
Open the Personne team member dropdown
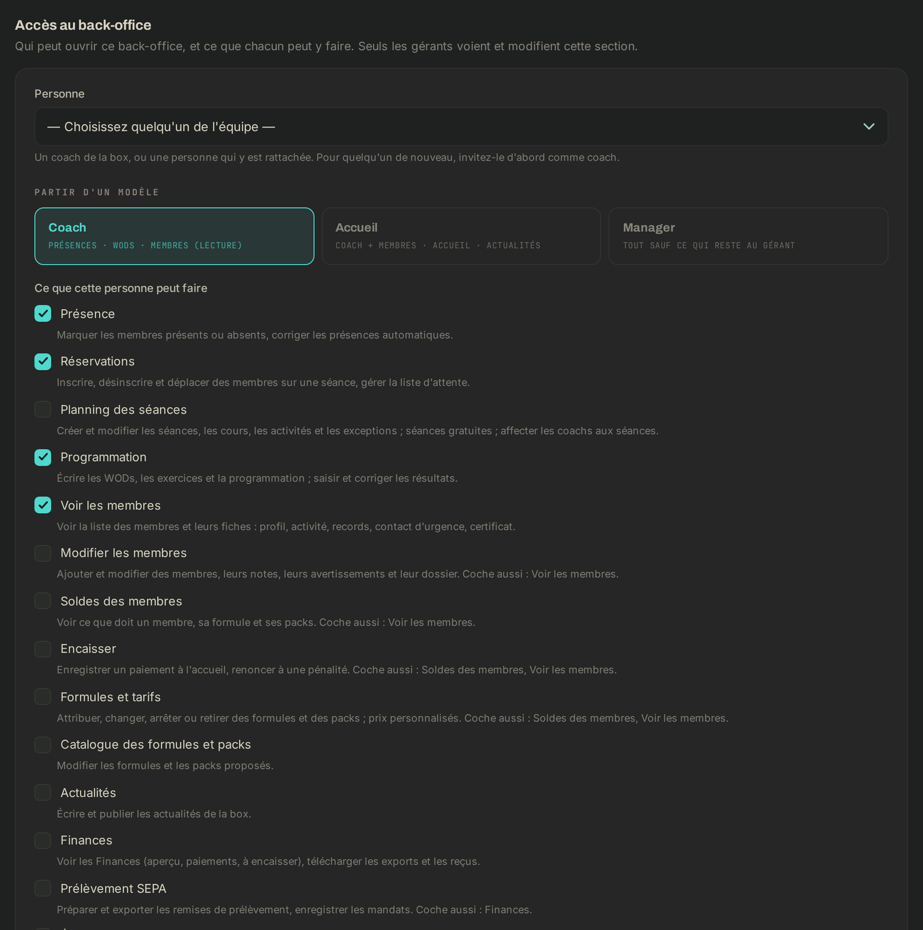point(461,126)
